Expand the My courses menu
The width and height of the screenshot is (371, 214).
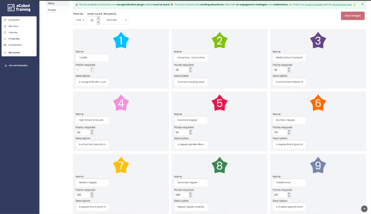click(x=19, y=53)
